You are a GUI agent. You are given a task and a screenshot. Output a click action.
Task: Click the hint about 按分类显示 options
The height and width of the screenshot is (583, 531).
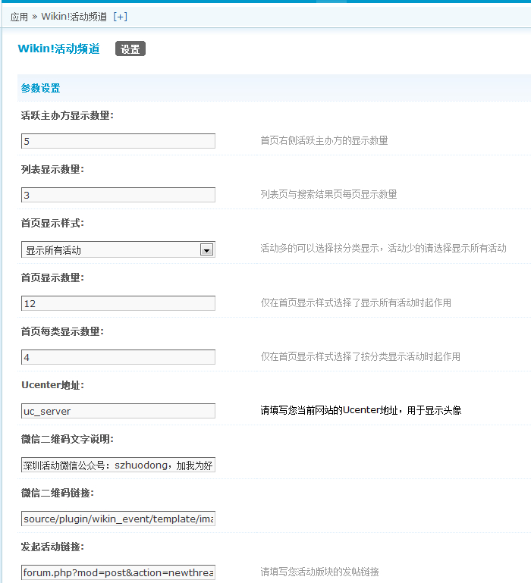[383, 249]
